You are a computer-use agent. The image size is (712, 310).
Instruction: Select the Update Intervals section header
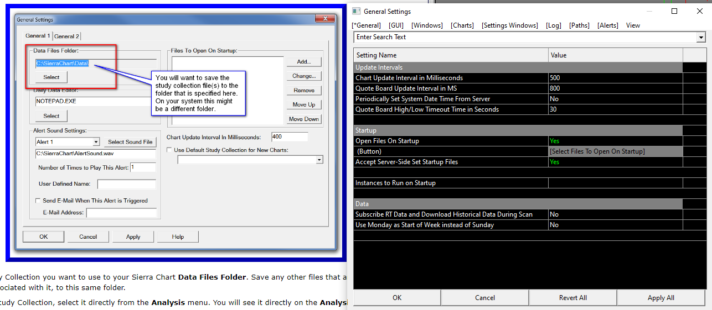tap(518, 67)
